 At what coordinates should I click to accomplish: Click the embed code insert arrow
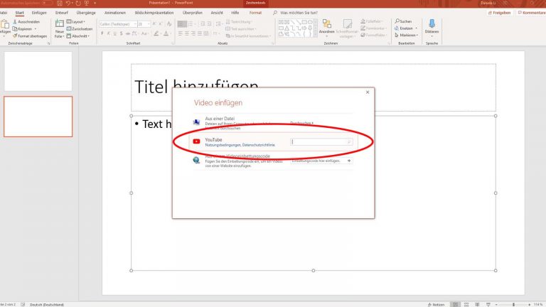pos(349,161)
